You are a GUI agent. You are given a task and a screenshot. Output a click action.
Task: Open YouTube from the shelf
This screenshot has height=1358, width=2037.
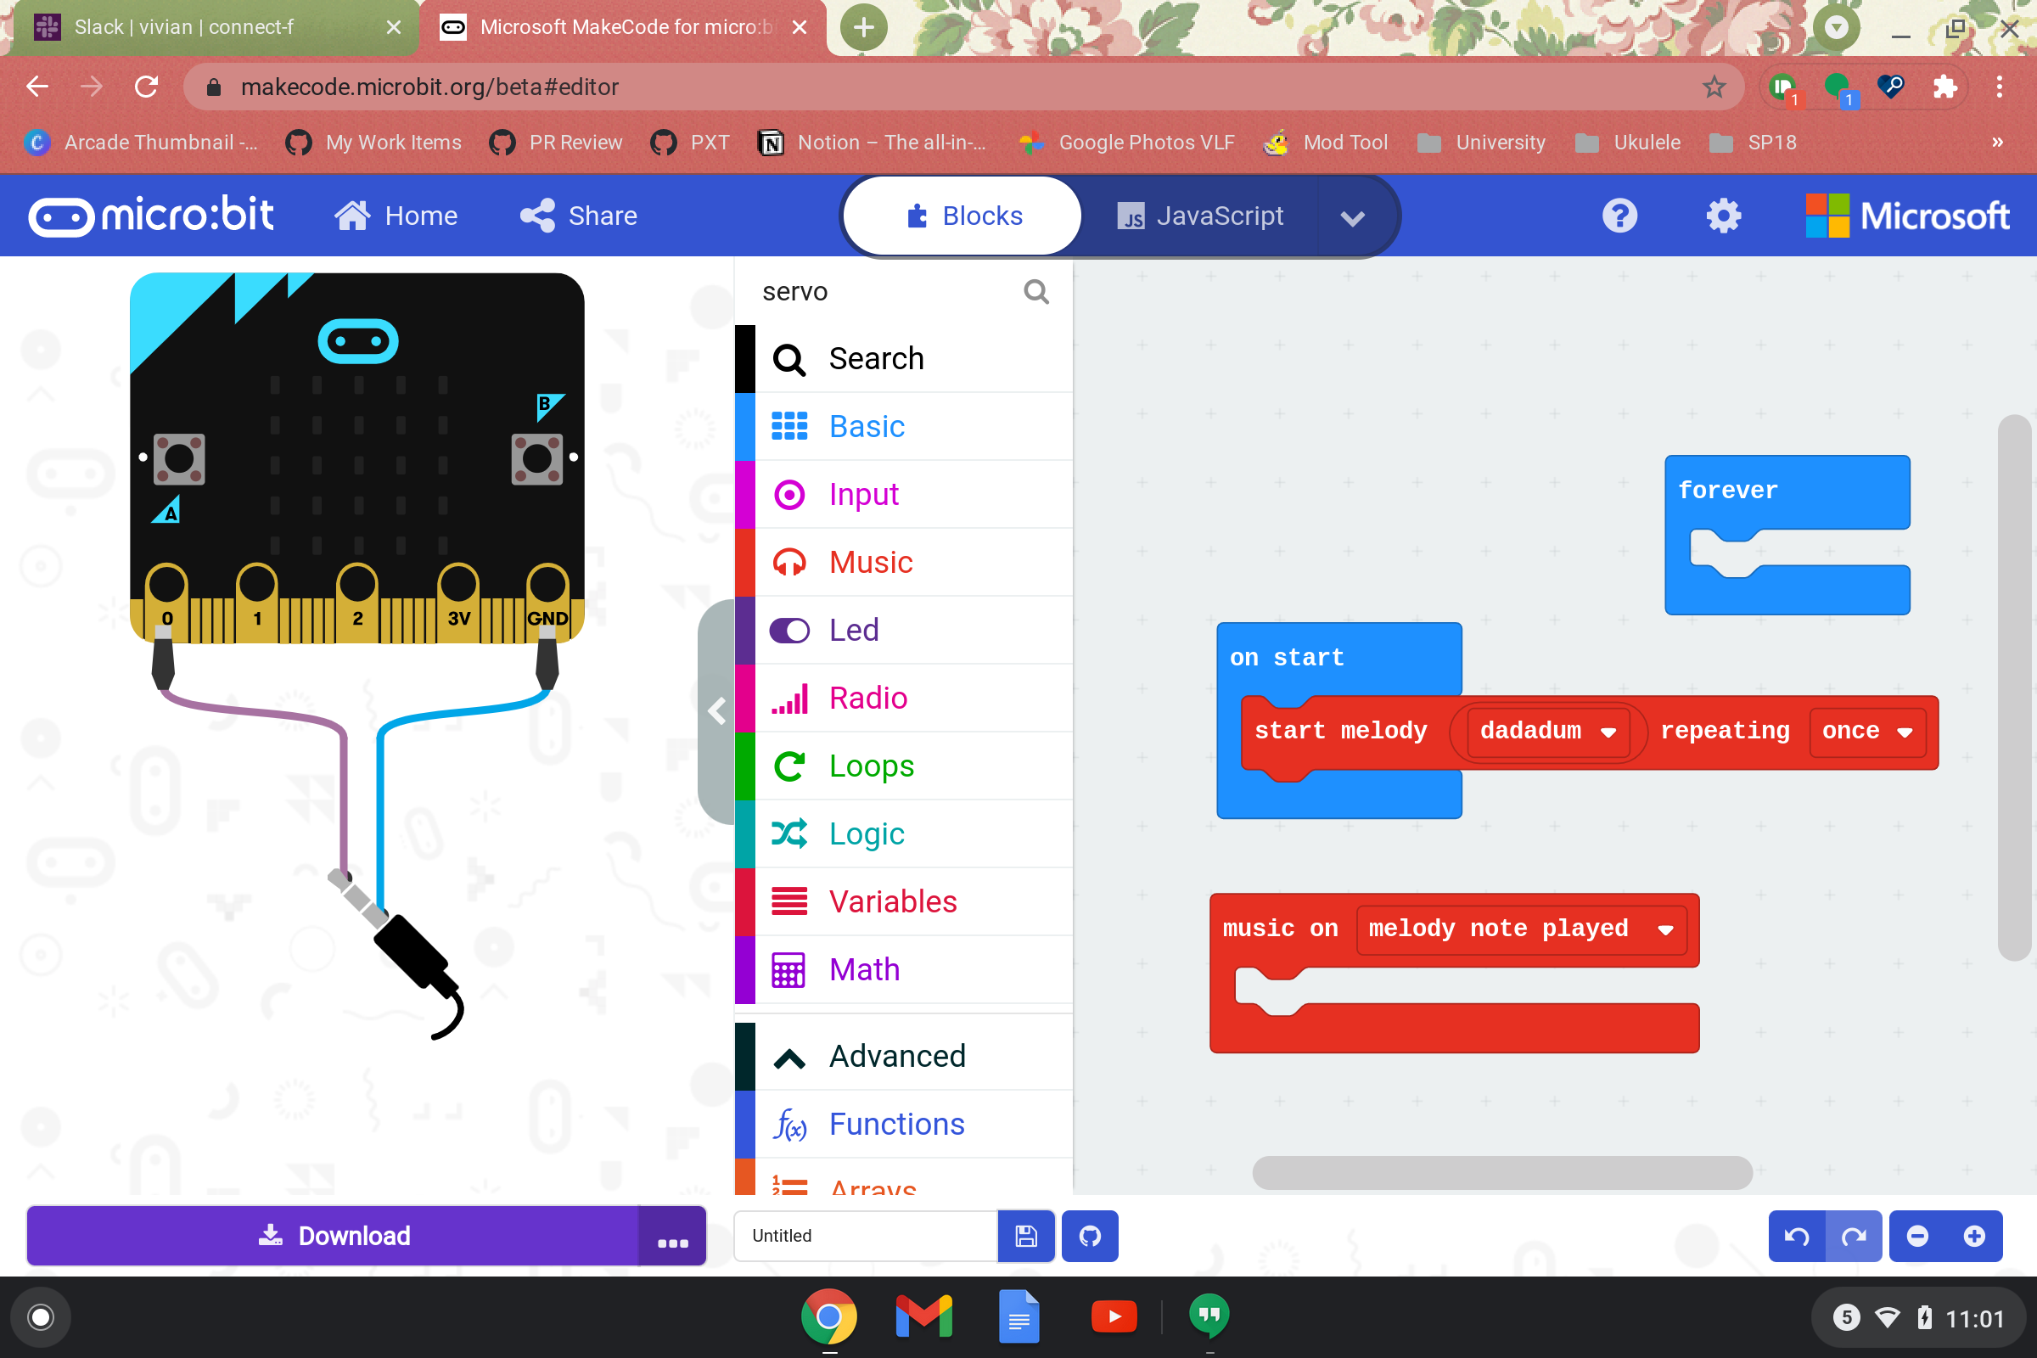(1114, 1317)
